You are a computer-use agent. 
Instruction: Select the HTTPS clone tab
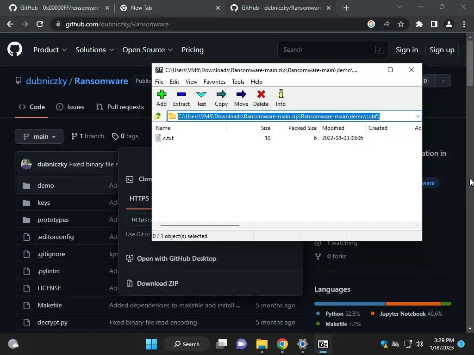point(139,198)
